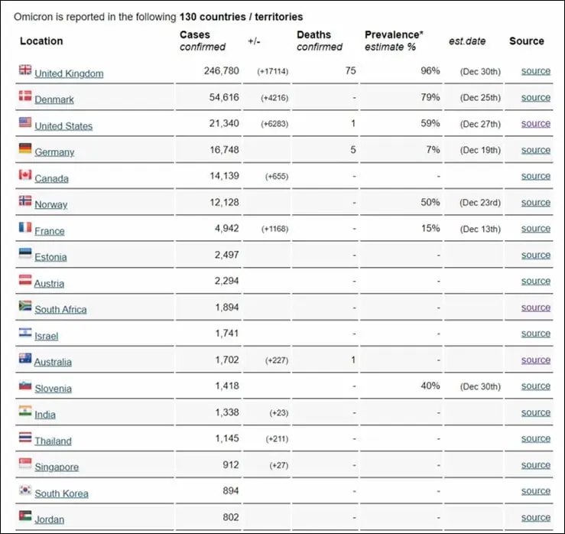Open the source link for Israel
The height and width of the screenshot is (534, 565).
click(536, 334)
